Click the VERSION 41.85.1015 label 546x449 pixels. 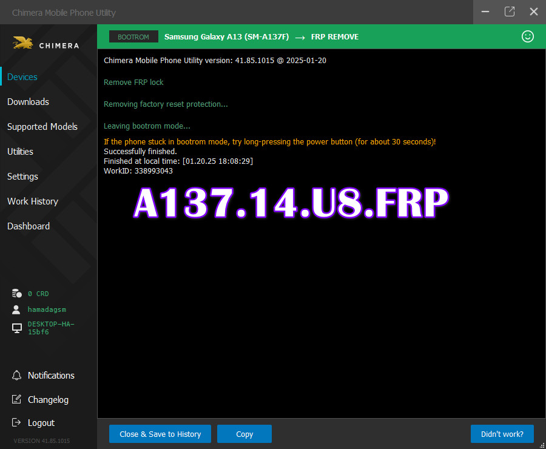(42, 441)
